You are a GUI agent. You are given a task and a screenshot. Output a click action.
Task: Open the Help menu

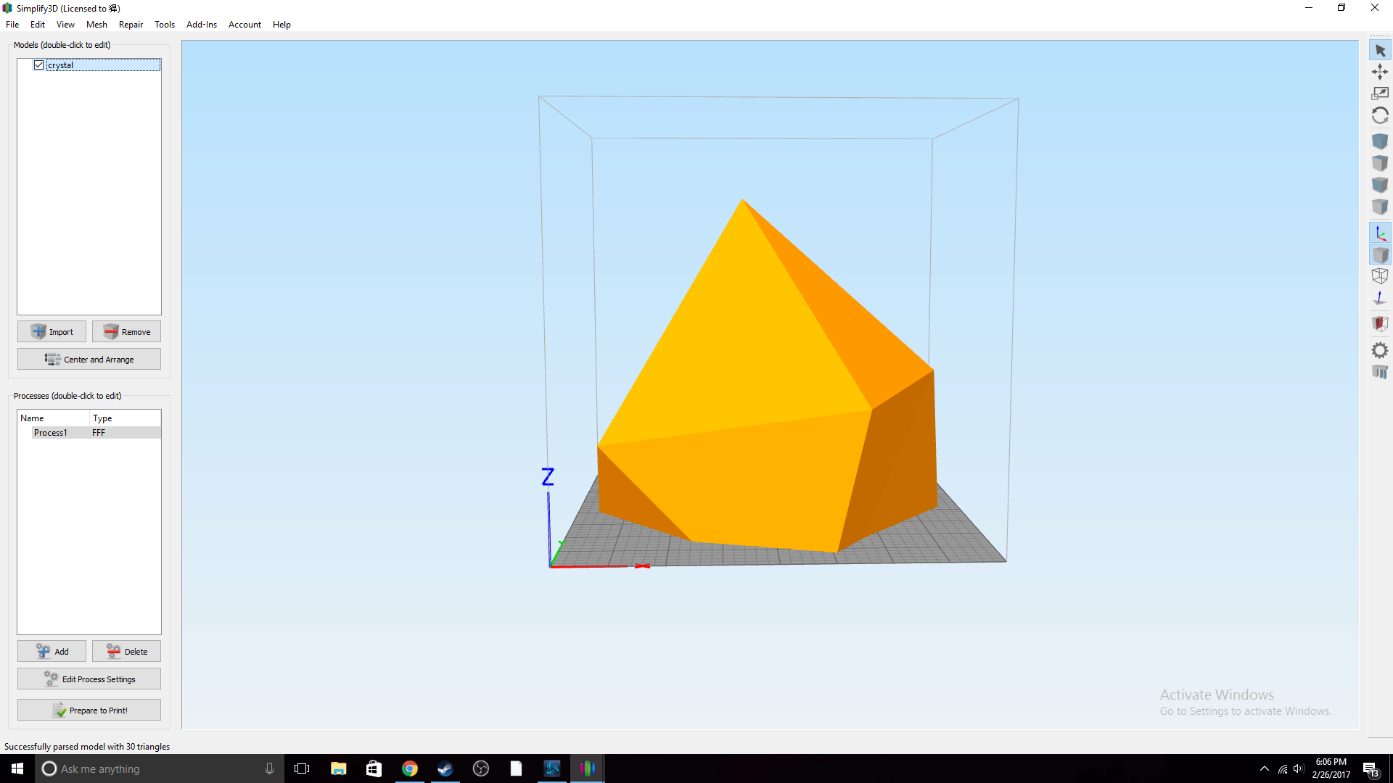(x=282, y=25)
